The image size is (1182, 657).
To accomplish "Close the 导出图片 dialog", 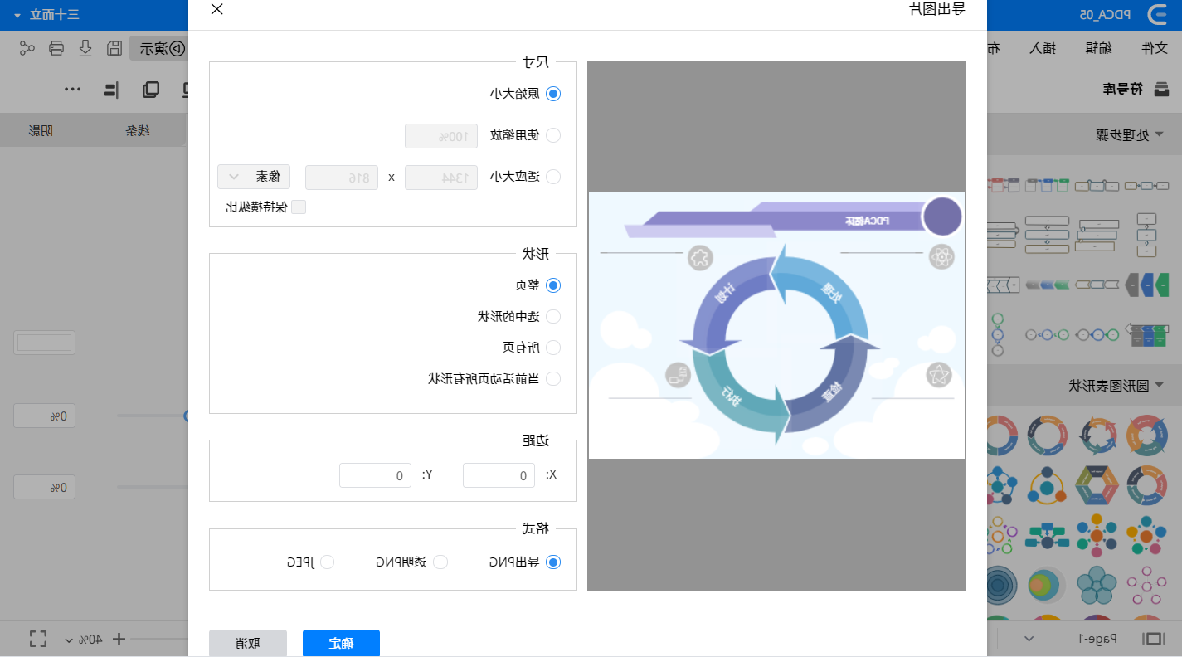I will point(216,9).
